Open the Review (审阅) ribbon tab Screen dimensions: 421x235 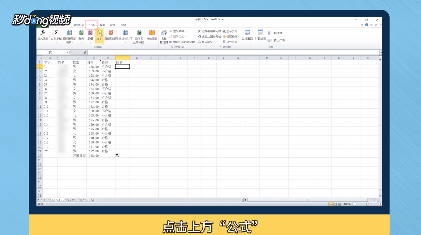point(113,25)
